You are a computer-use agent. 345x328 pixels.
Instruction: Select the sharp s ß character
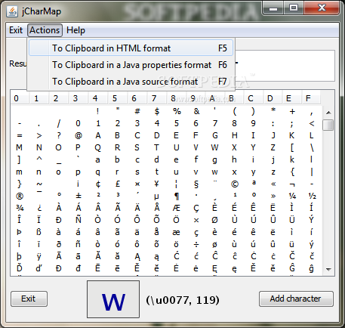click(x=39, y=232)
